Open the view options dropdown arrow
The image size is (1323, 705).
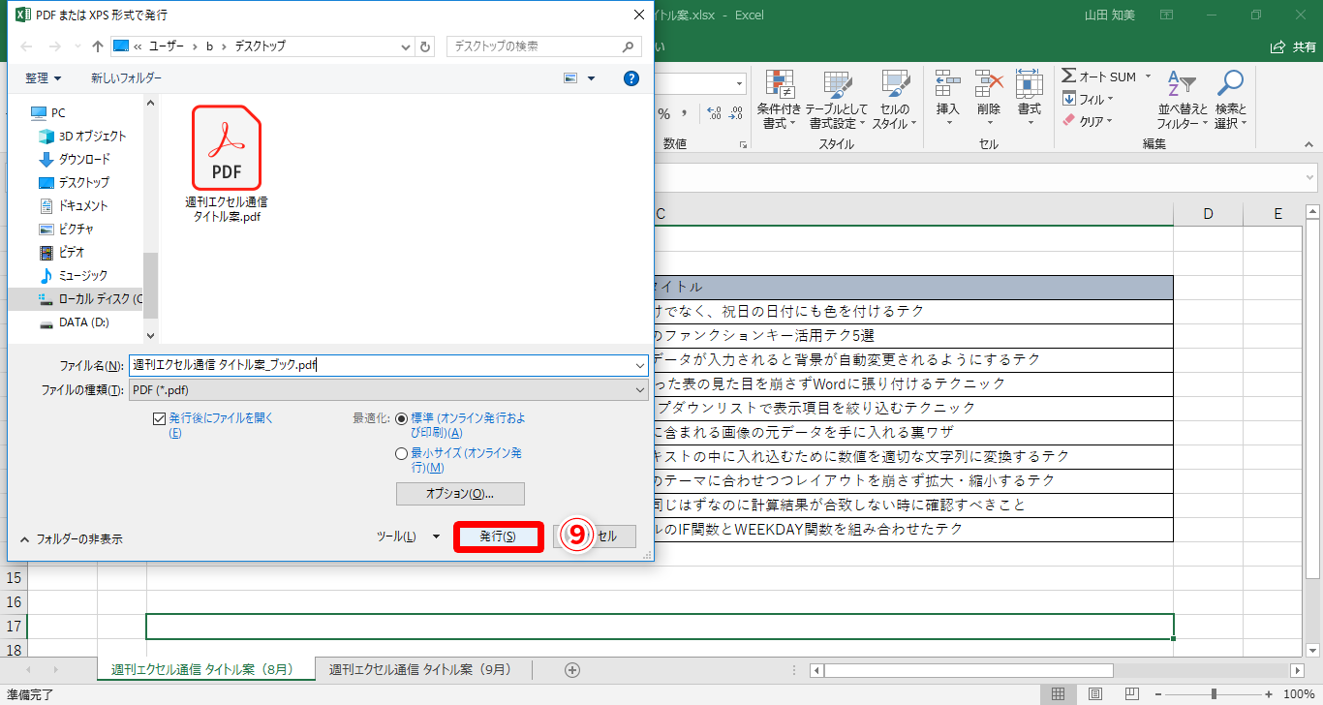(591, 78)
